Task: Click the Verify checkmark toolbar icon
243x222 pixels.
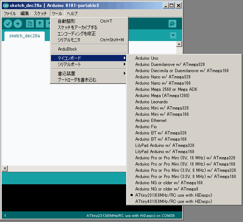Action: coord(8,24)
